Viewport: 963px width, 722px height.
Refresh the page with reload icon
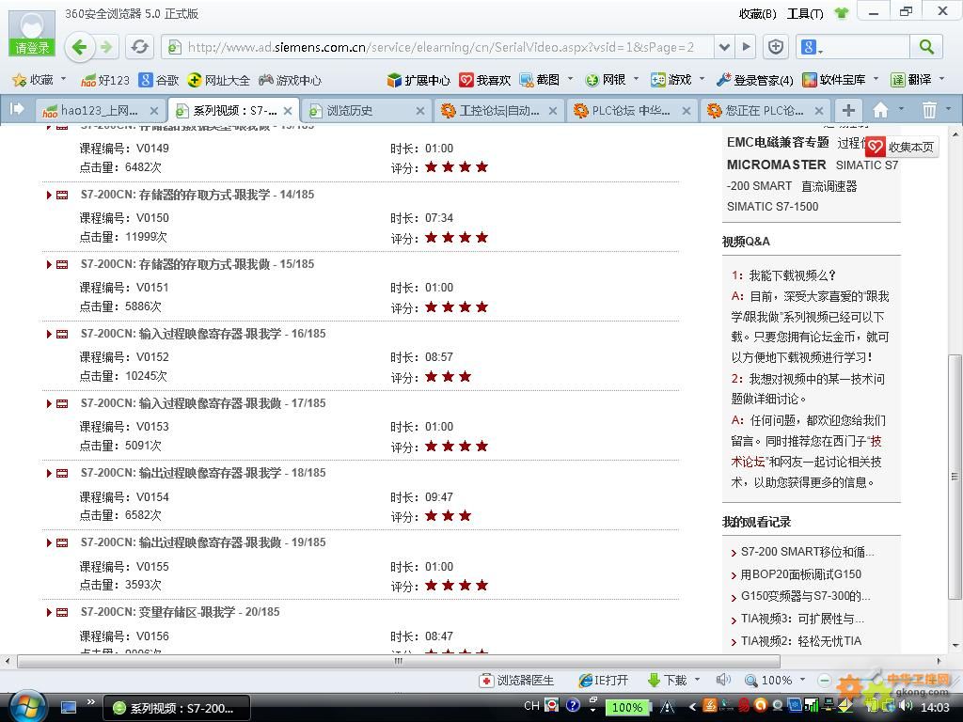[x=140, y=47]
